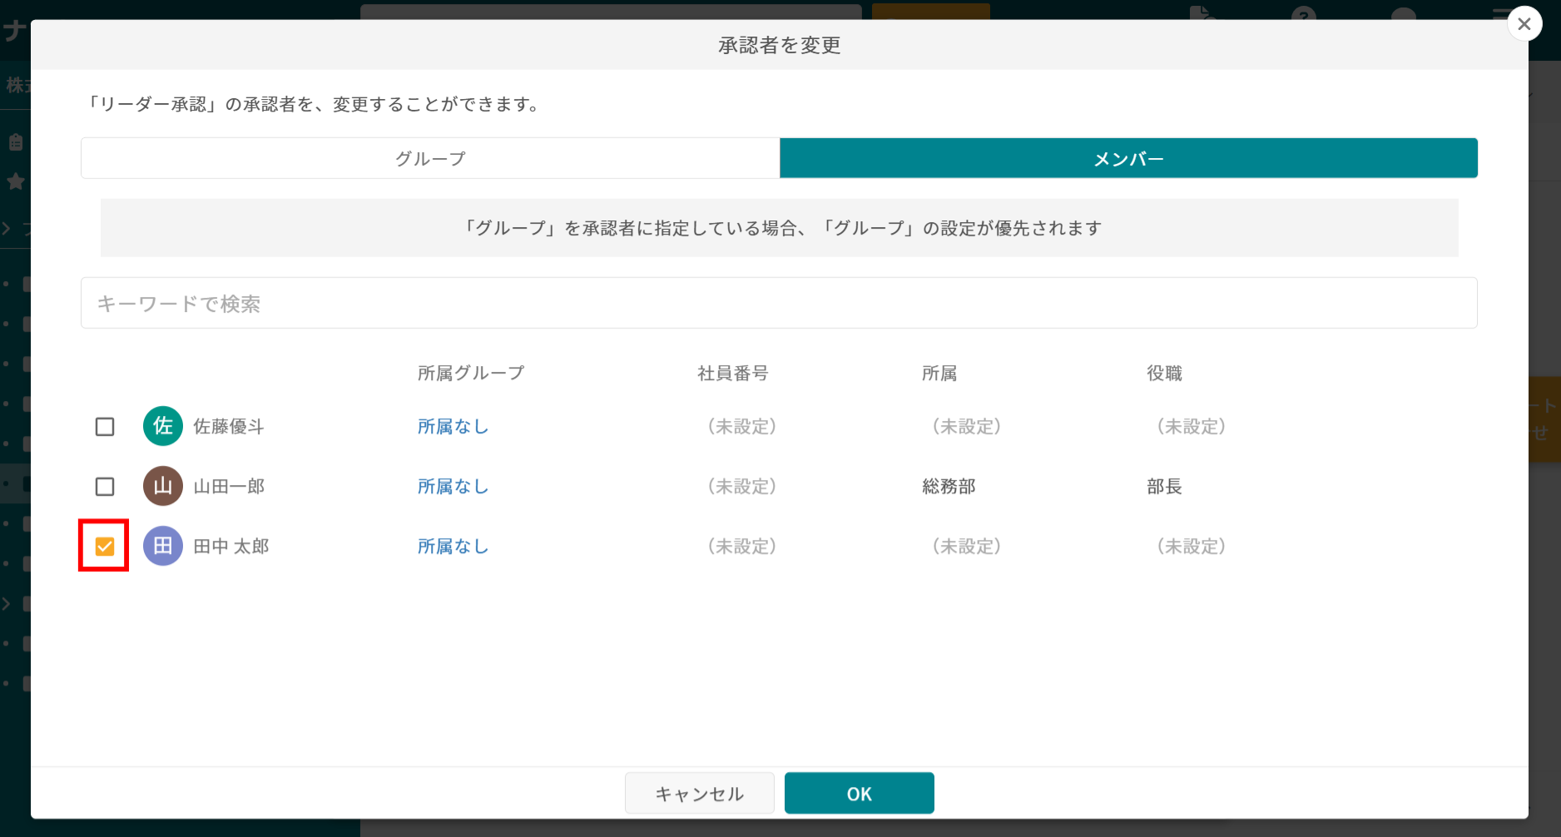
Task: Open 田中太郎's 所属なし group link
Action: point(452,546)
